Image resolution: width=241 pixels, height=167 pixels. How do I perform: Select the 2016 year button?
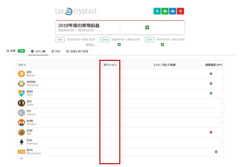(105, 40)
